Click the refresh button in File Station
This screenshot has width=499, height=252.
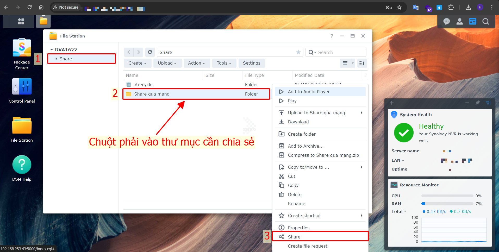click(150, 52)
